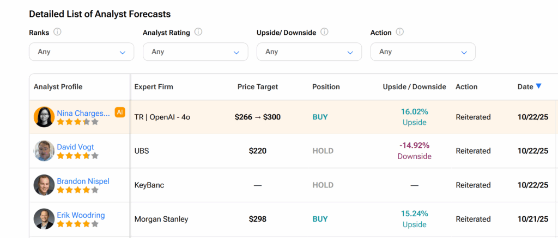558x238 pixels.
Task: Click Erik Woodring's star rating
Action: pyautogui.click(x=77, y=224)
